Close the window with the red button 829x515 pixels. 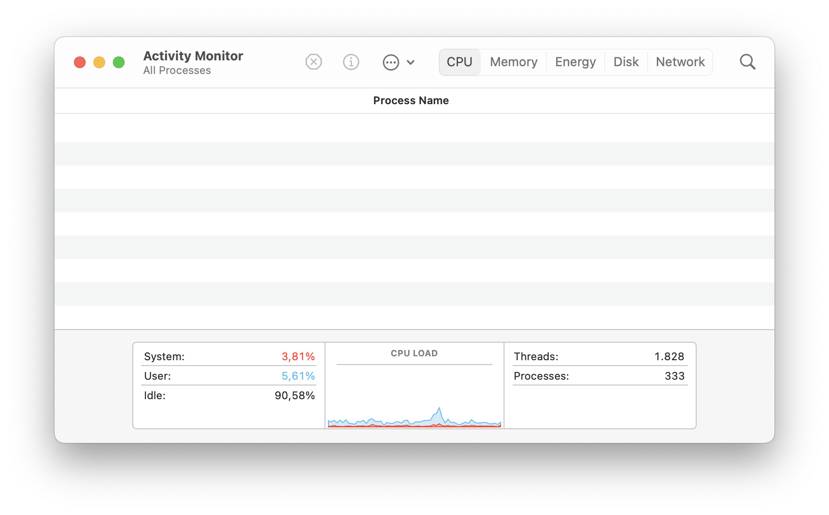coord(80,62)
